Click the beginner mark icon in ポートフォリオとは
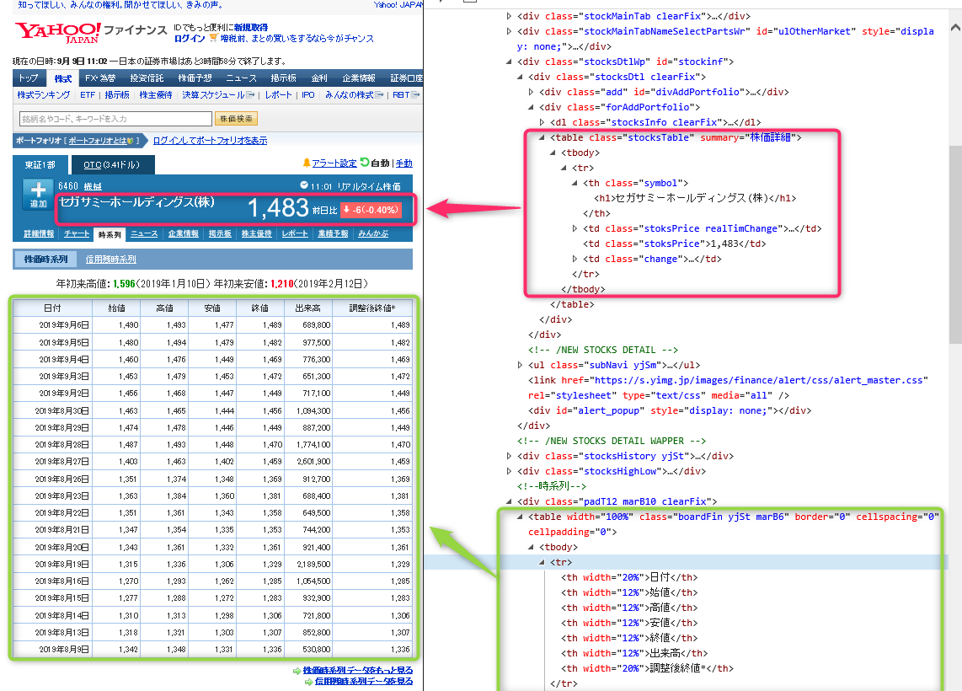The image size is (962, 691). [130, 141]
